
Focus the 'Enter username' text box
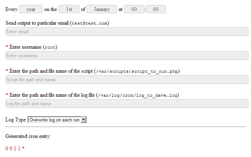pyautogui.click(x=127, y=56)
